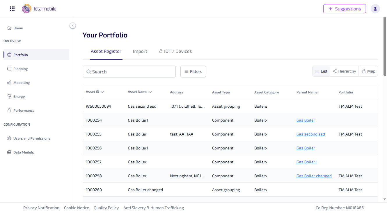Go to Home in sidebar

tap(18, 28)
